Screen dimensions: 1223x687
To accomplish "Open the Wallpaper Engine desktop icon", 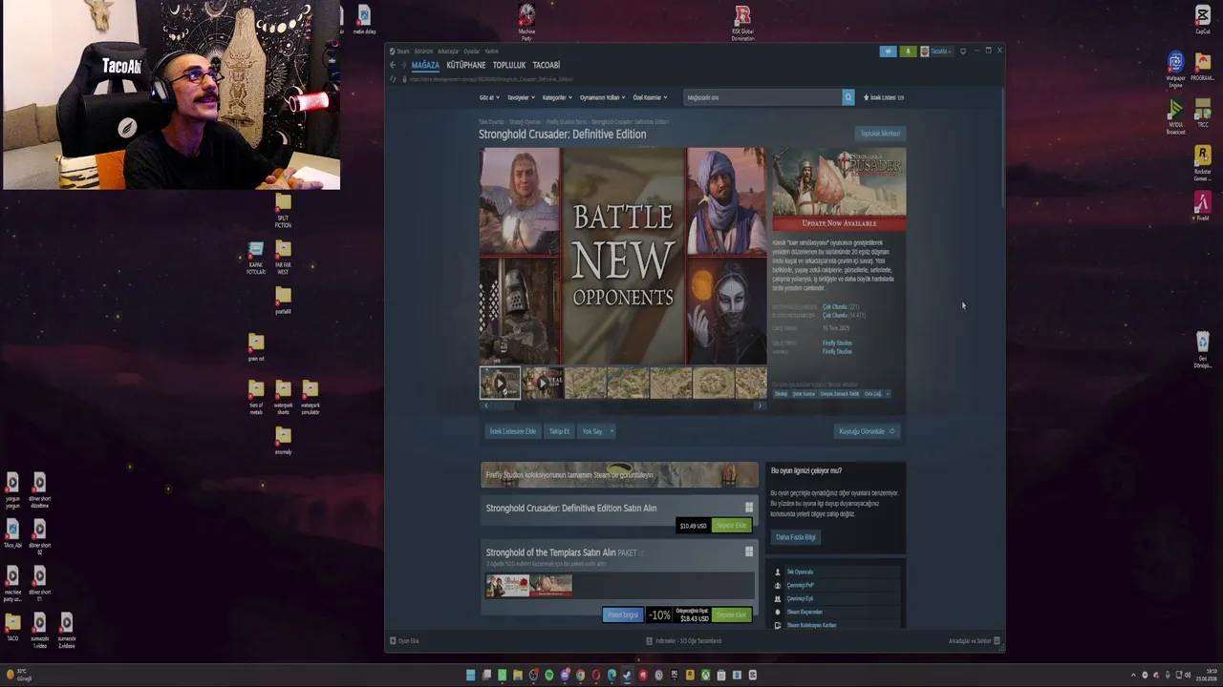I will pos(1175,69).
